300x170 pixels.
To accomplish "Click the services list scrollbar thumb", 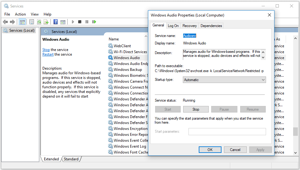I will pos(296,131).
